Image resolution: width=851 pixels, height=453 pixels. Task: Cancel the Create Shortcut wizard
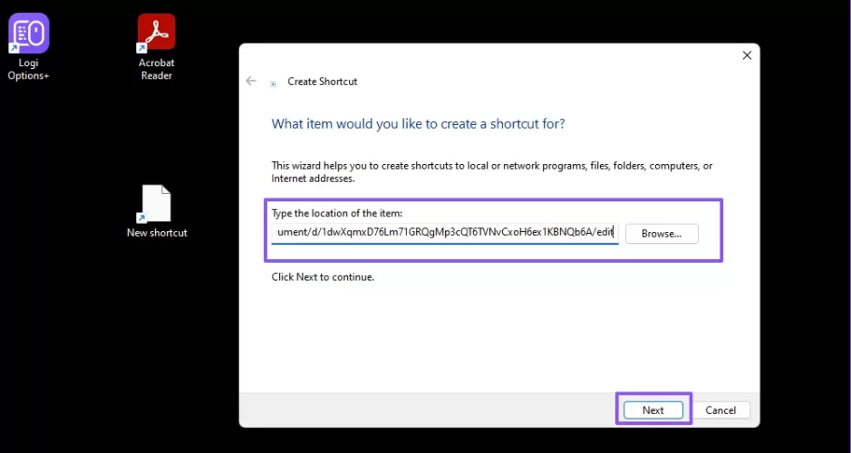(x=720, y=410)
